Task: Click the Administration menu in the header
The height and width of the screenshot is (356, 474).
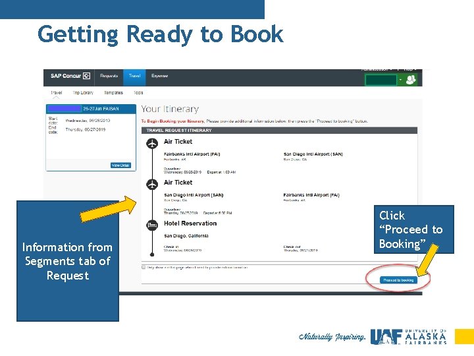Action: point(377,70)
